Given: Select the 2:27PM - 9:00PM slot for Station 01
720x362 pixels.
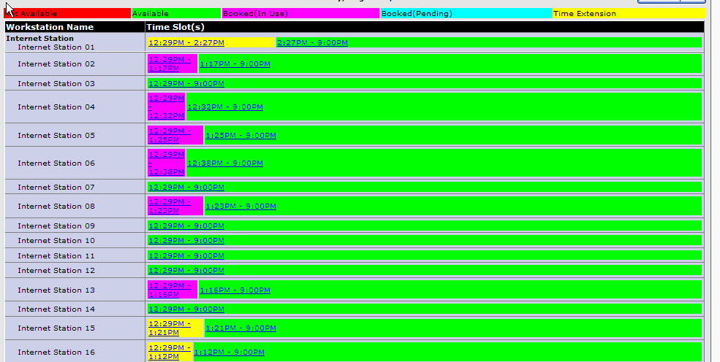Looking at the screenshot, I should click(x=312, y=43).
